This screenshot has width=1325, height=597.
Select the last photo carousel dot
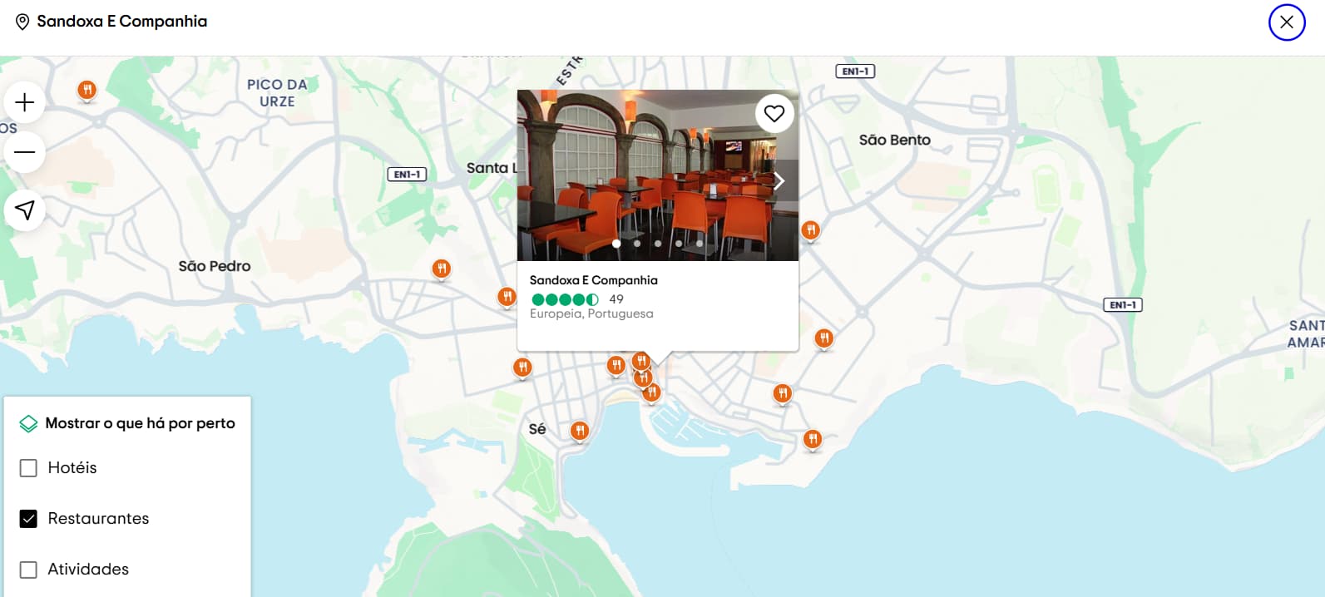click(x=700, y=244)
